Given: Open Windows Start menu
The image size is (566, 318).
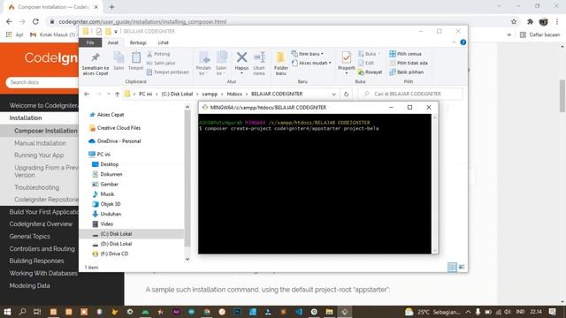Looking at the screenshot, I should 7,312.
